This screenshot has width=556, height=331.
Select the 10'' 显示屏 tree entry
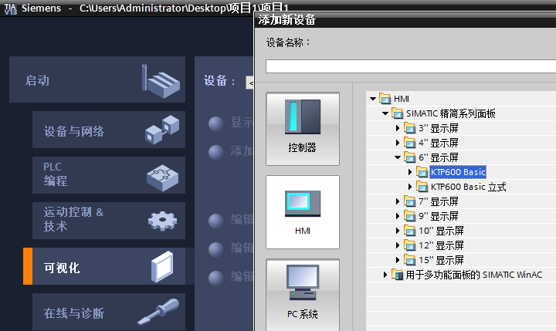click(x=441, y=231)
